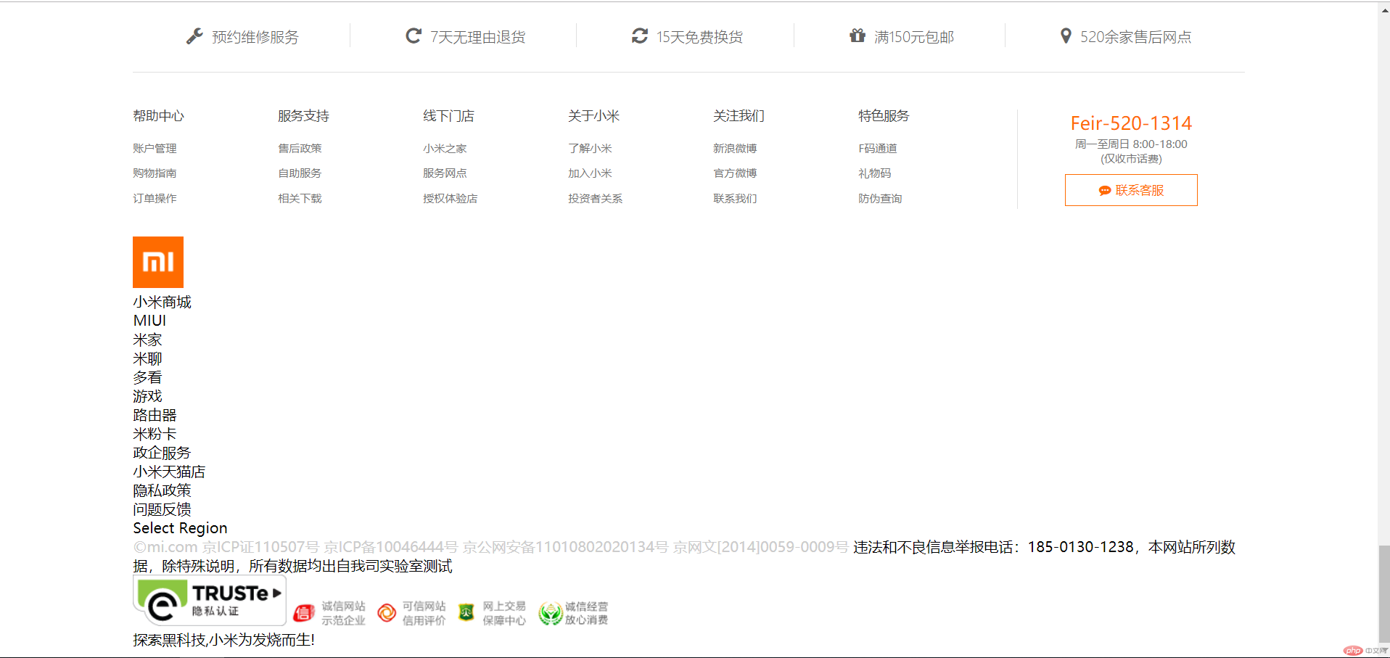Click the page vertical scrollbar thumb
Screen dimensions: 1390x658
(1384, 593)
